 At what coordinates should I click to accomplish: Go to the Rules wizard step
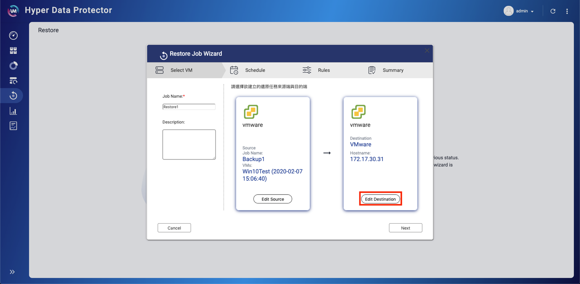324,70
